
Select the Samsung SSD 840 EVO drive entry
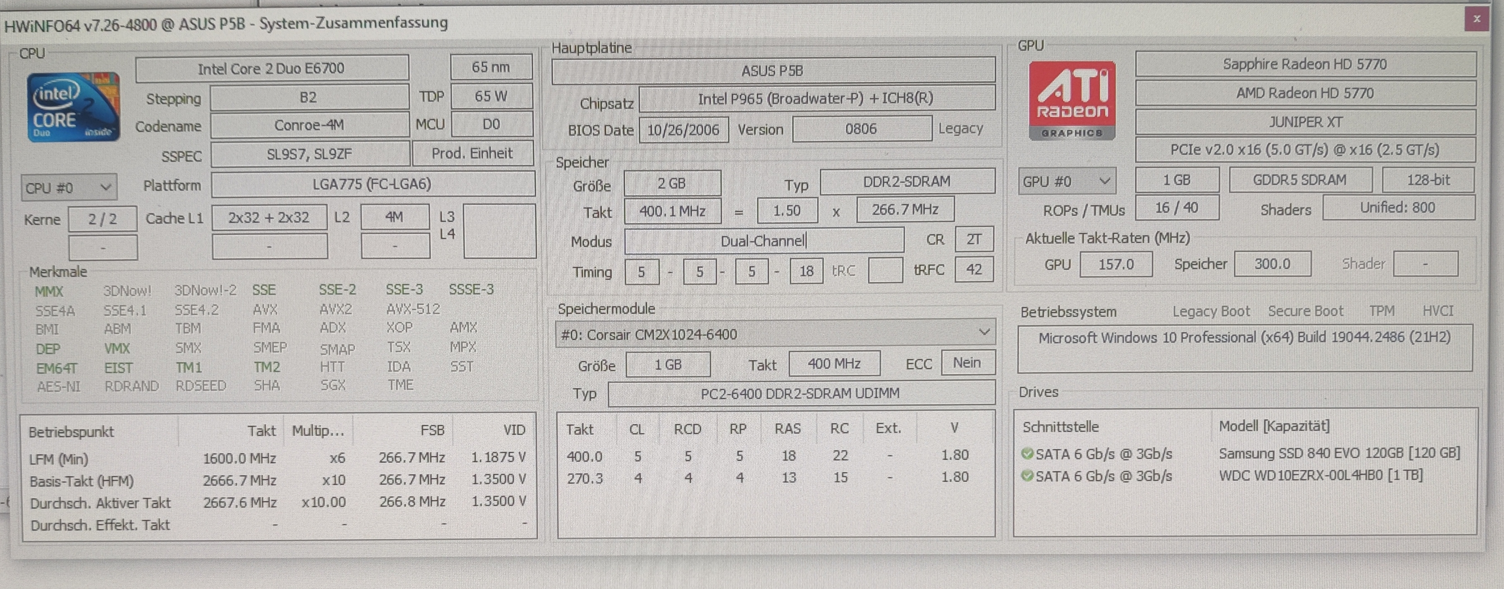[x=1339, y=453]
